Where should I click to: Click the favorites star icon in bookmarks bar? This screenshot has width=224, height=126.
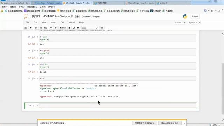click(x=2, y=11)
